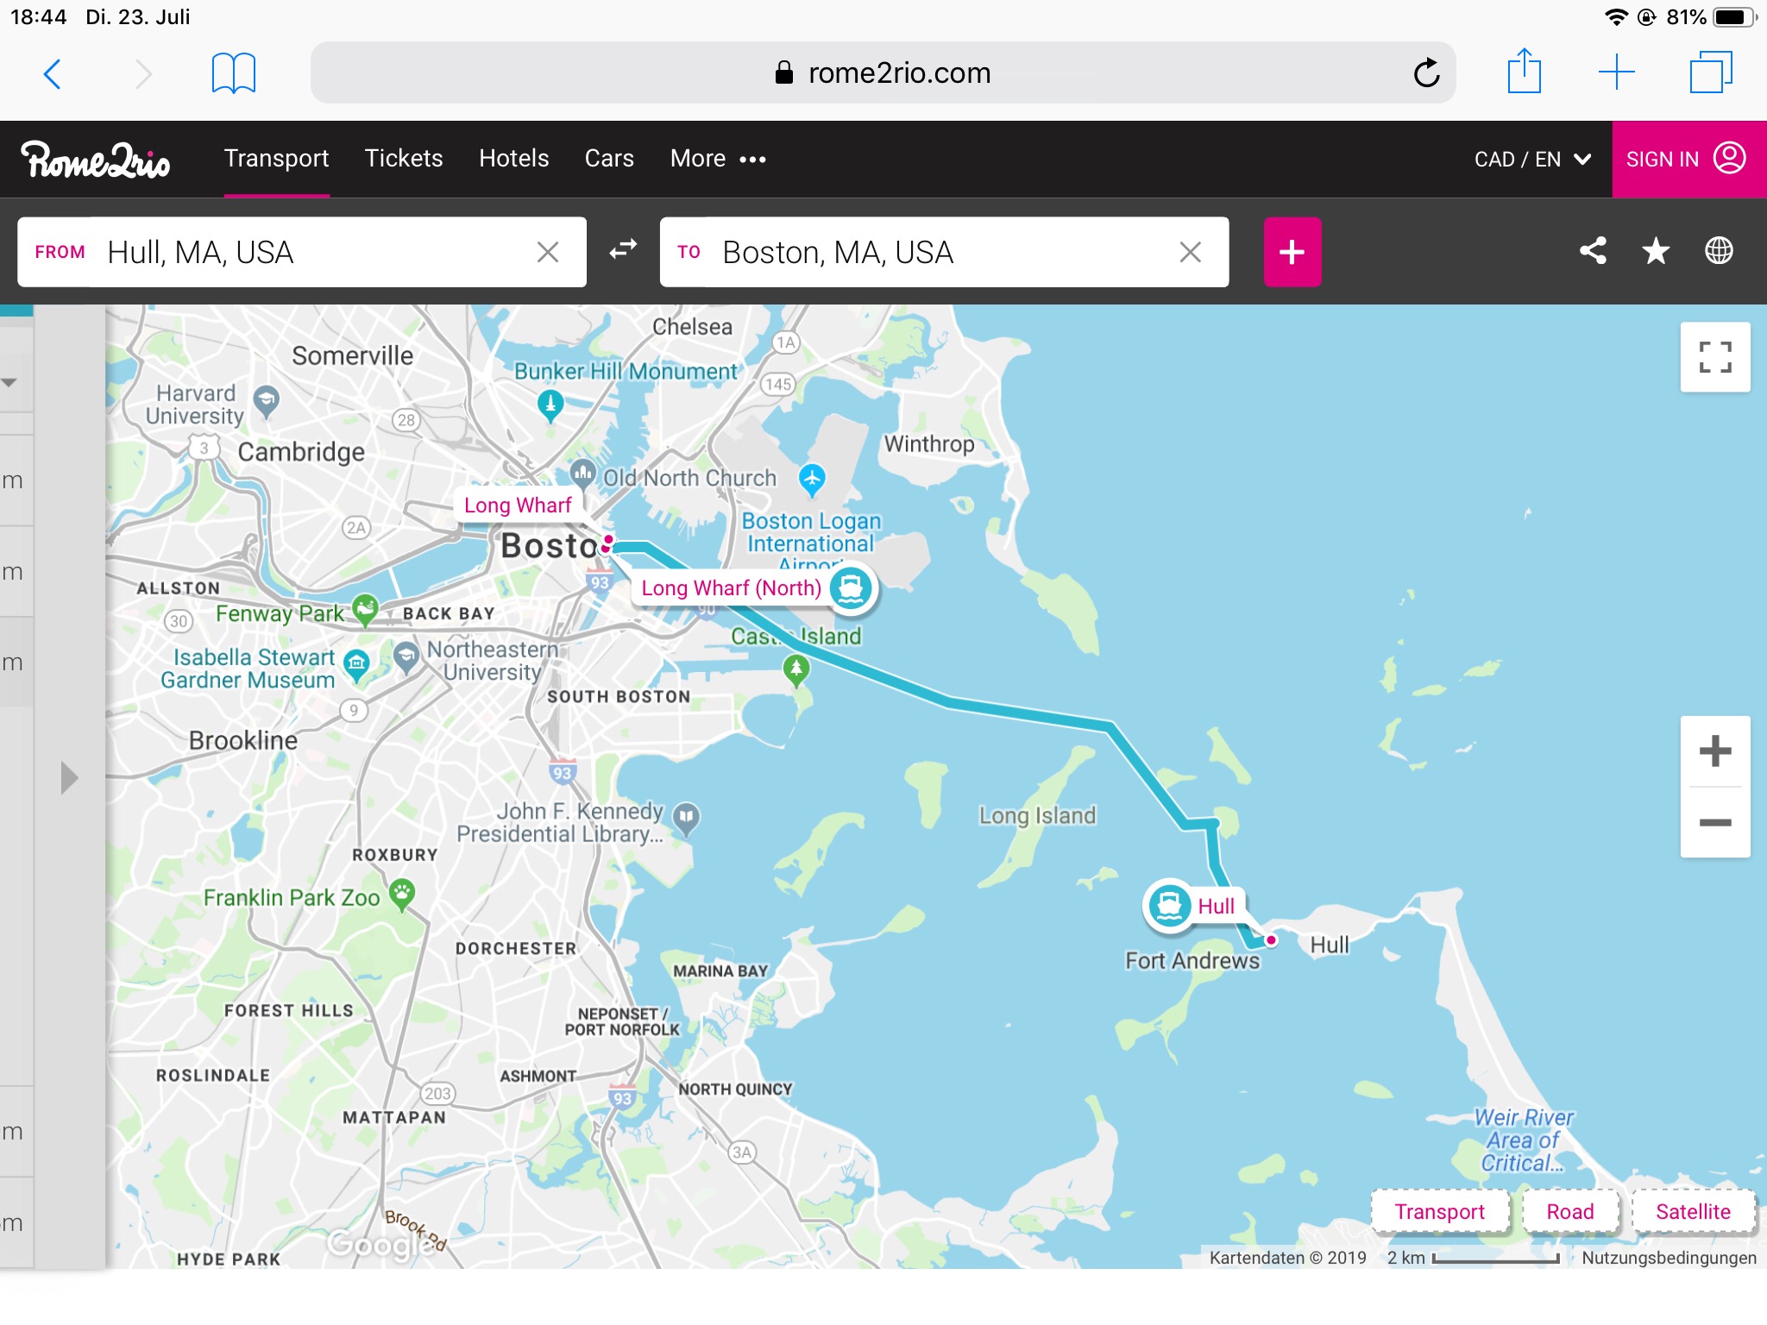The width and height of the screenshot is (1767, 1325).
Task: Click Isabella Stewart Gardner Museum pin
Action: coord(356,665)
